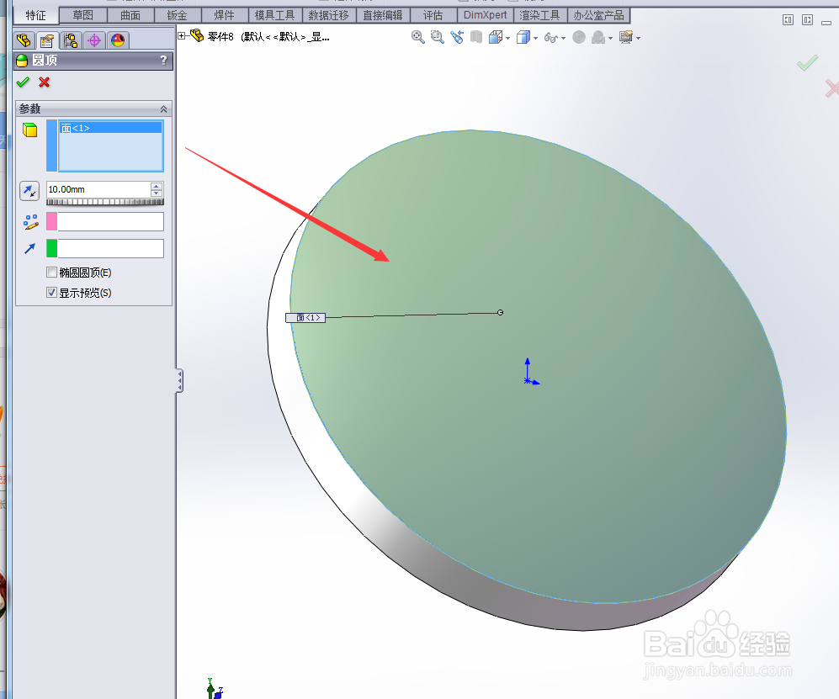This screenshot has width=839, height=699.
Task: Click the panel collapse handle
Action: click(180, 381)
